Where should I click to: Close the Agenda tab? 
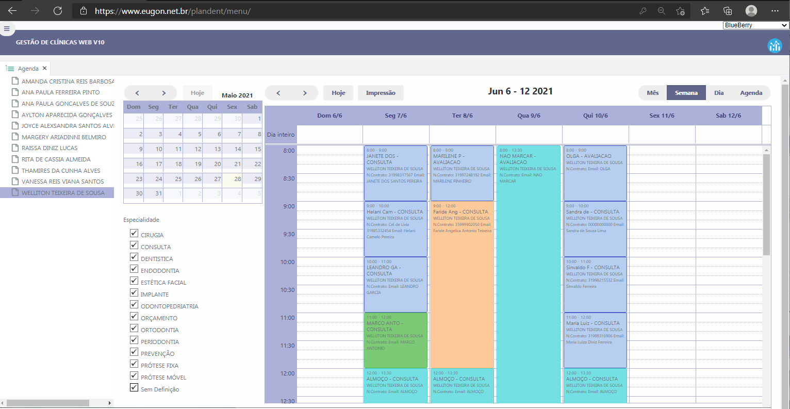point(45,68)
